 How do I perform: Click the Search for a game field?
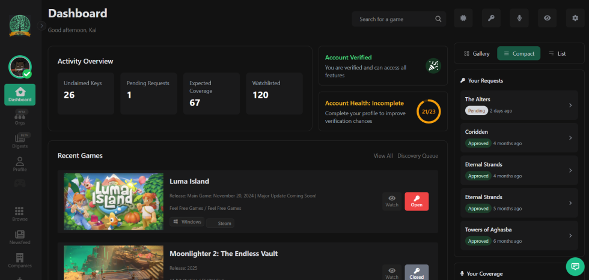coord(394,19)
